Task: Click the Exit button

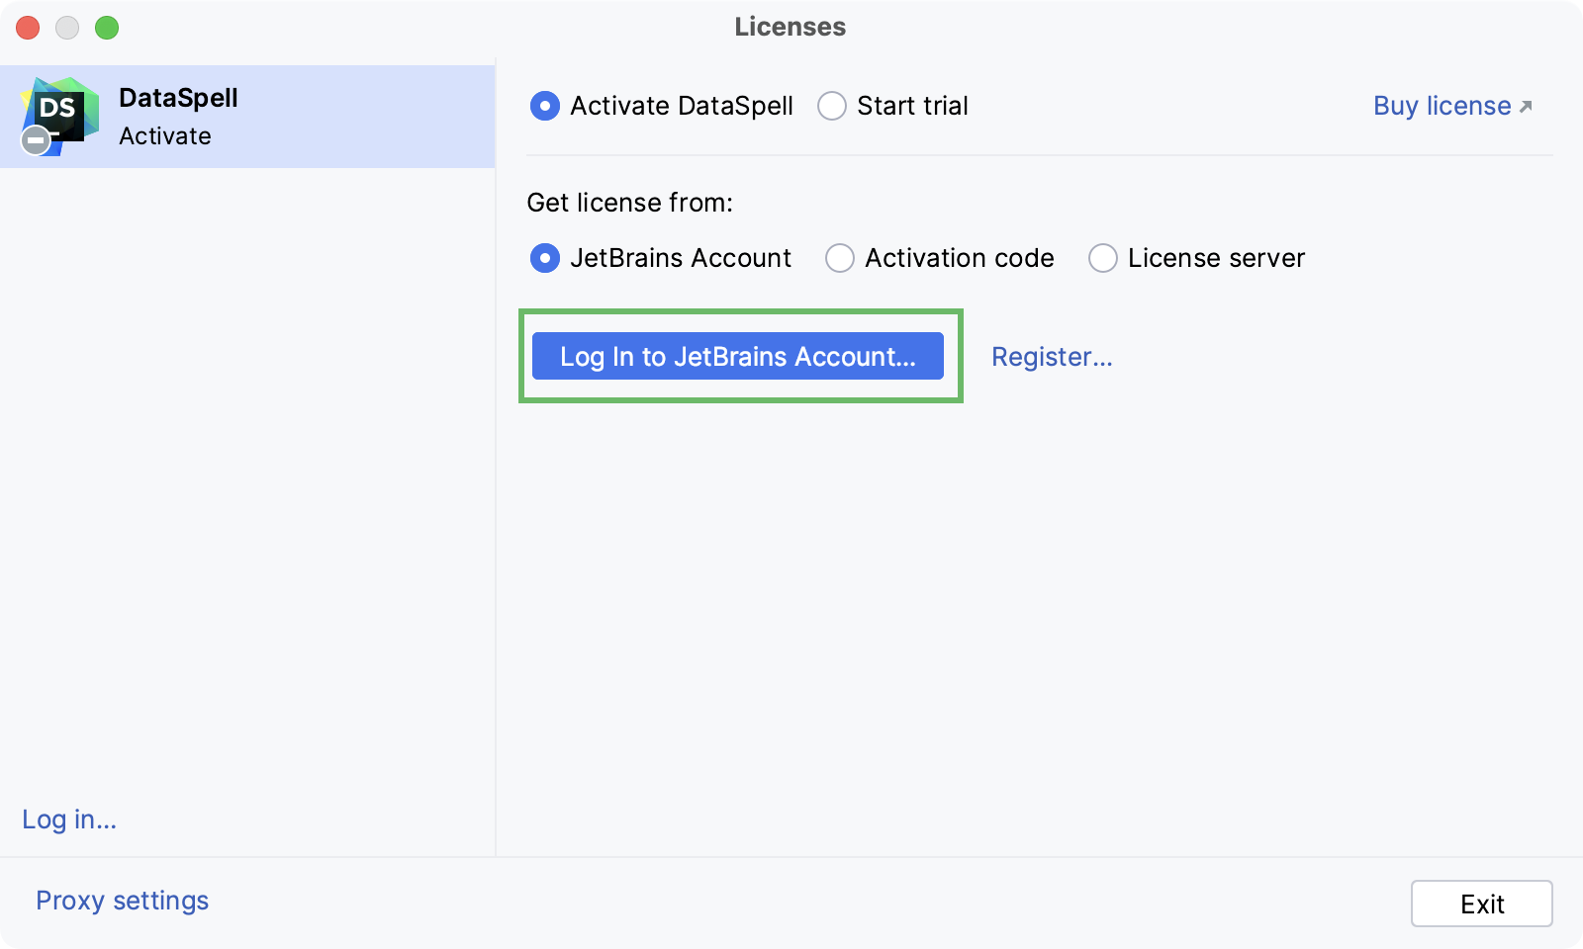Action: pyautogui.click(x=1481, y=903)
